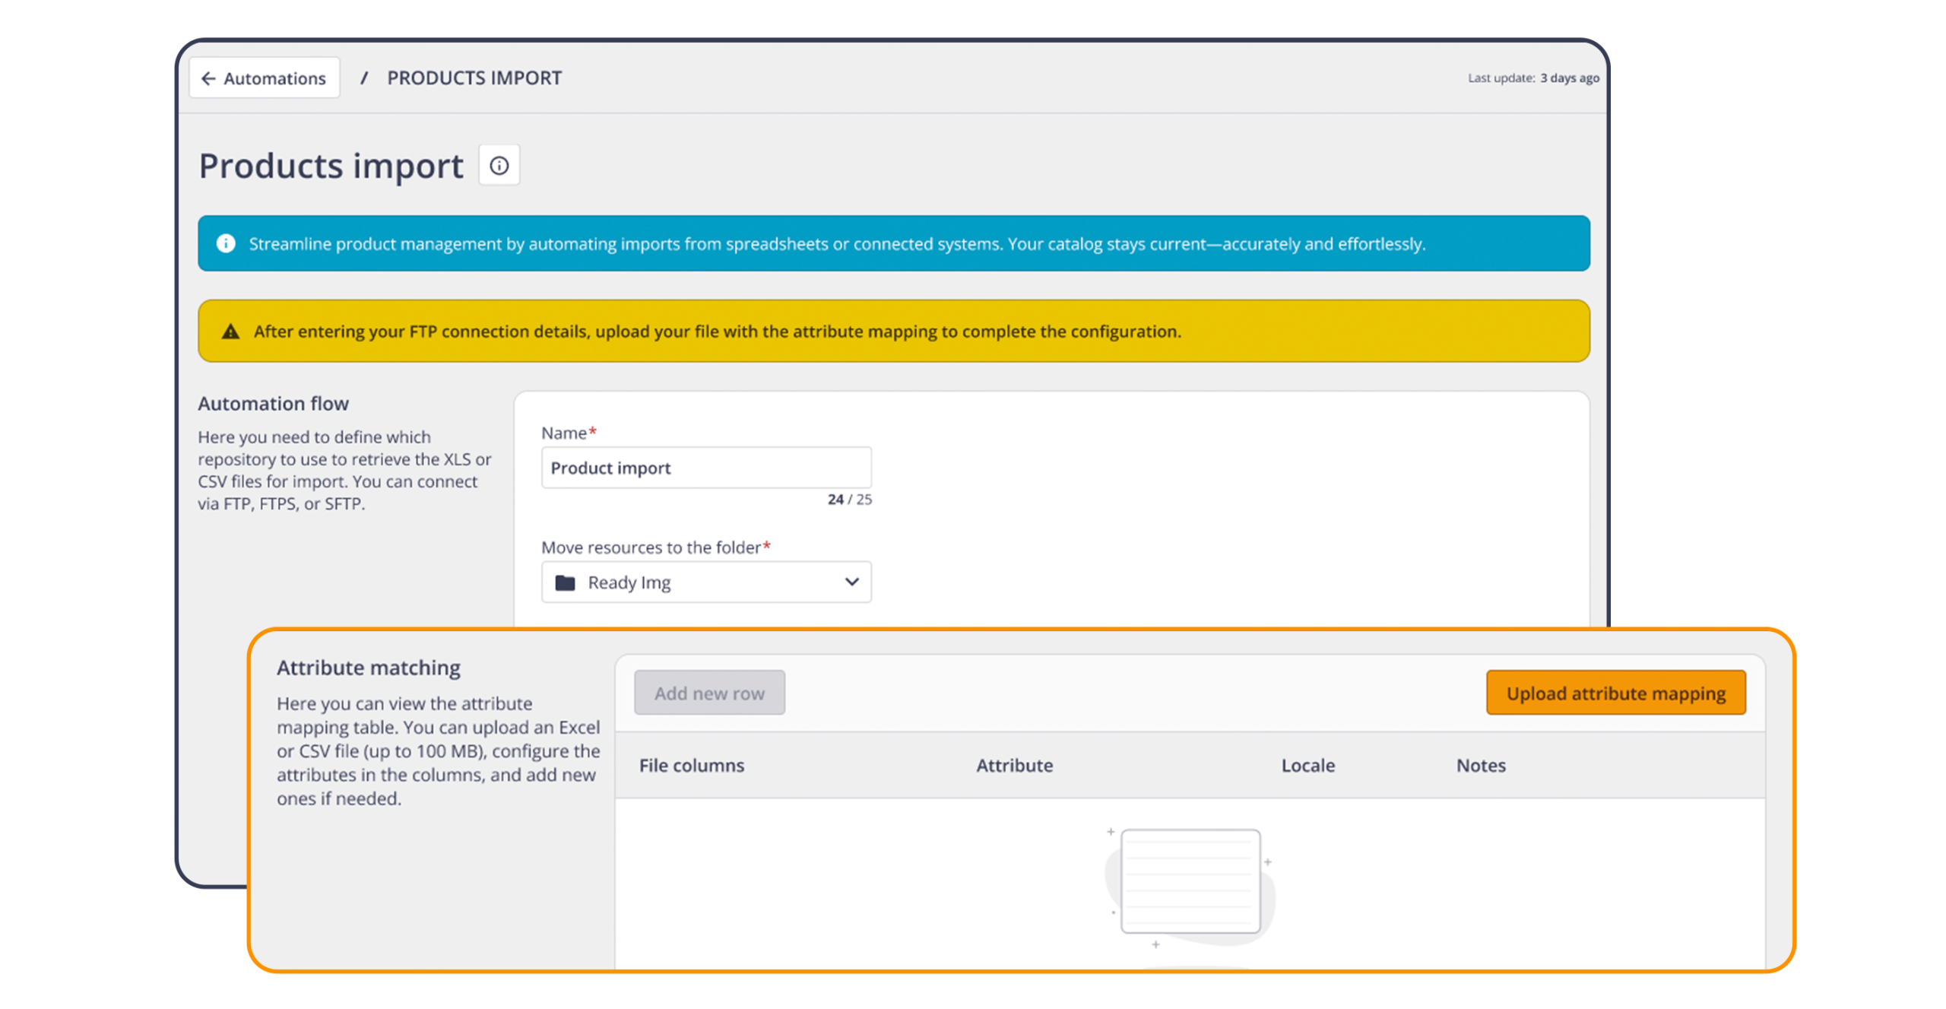The width and height of the screenshot is (1946, 1009).
Task: Click the back arrow next to Automations
Action: [x=208, y=77]
